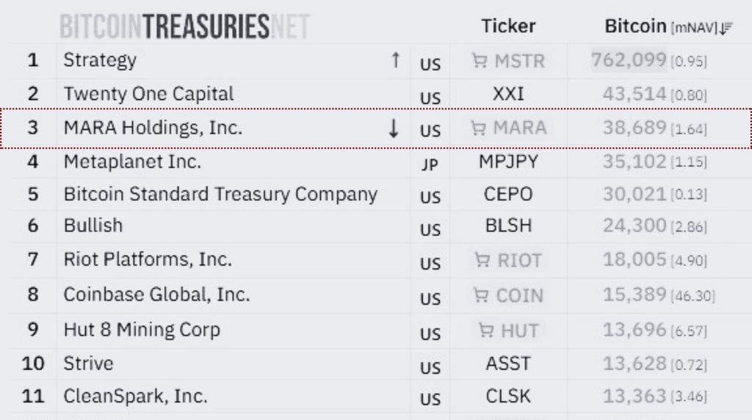Click the XXI ticker symbol
Screen dimensions: 752x420
(x=508, y=94)
